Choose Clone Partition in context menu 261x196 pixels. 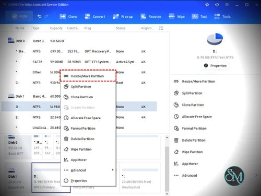click(x=88, y=97)
